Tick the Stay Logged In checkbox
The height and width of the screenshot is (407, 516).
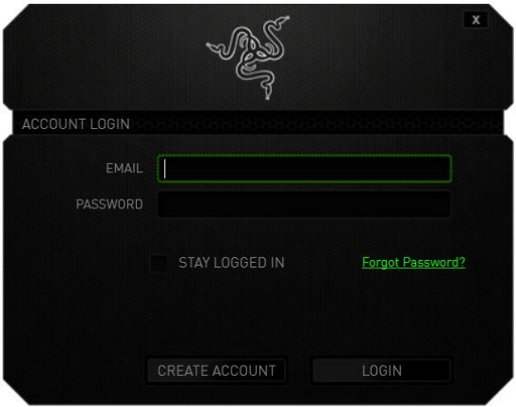pos(158,263)
